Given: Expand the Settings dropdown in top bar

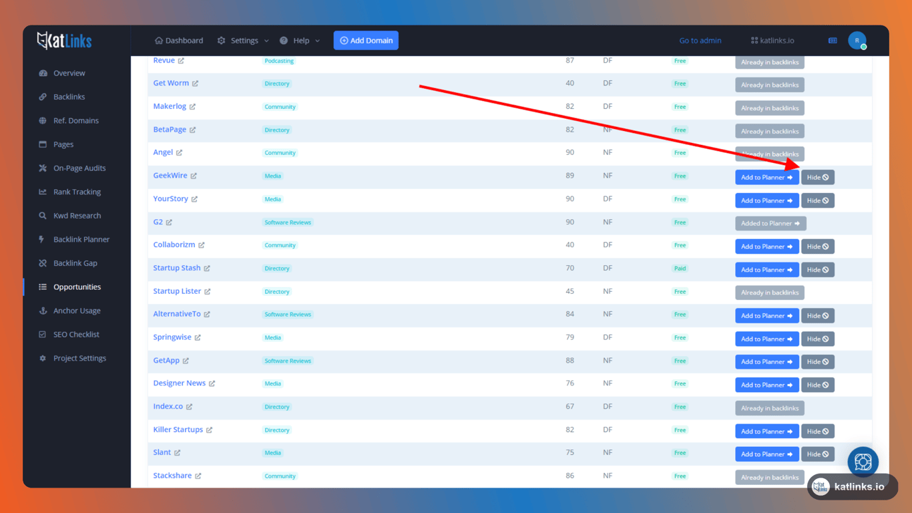Looking at the screenshot, I should tap(243, 41).
